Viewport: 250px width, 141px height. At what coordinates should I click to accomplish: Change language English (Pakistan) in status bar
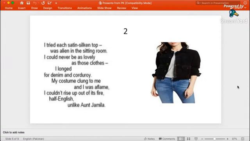point(34,139)
